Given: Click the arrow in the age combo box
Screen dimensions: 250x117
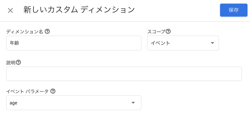Looking at the screenshot, I should point(133,103).
